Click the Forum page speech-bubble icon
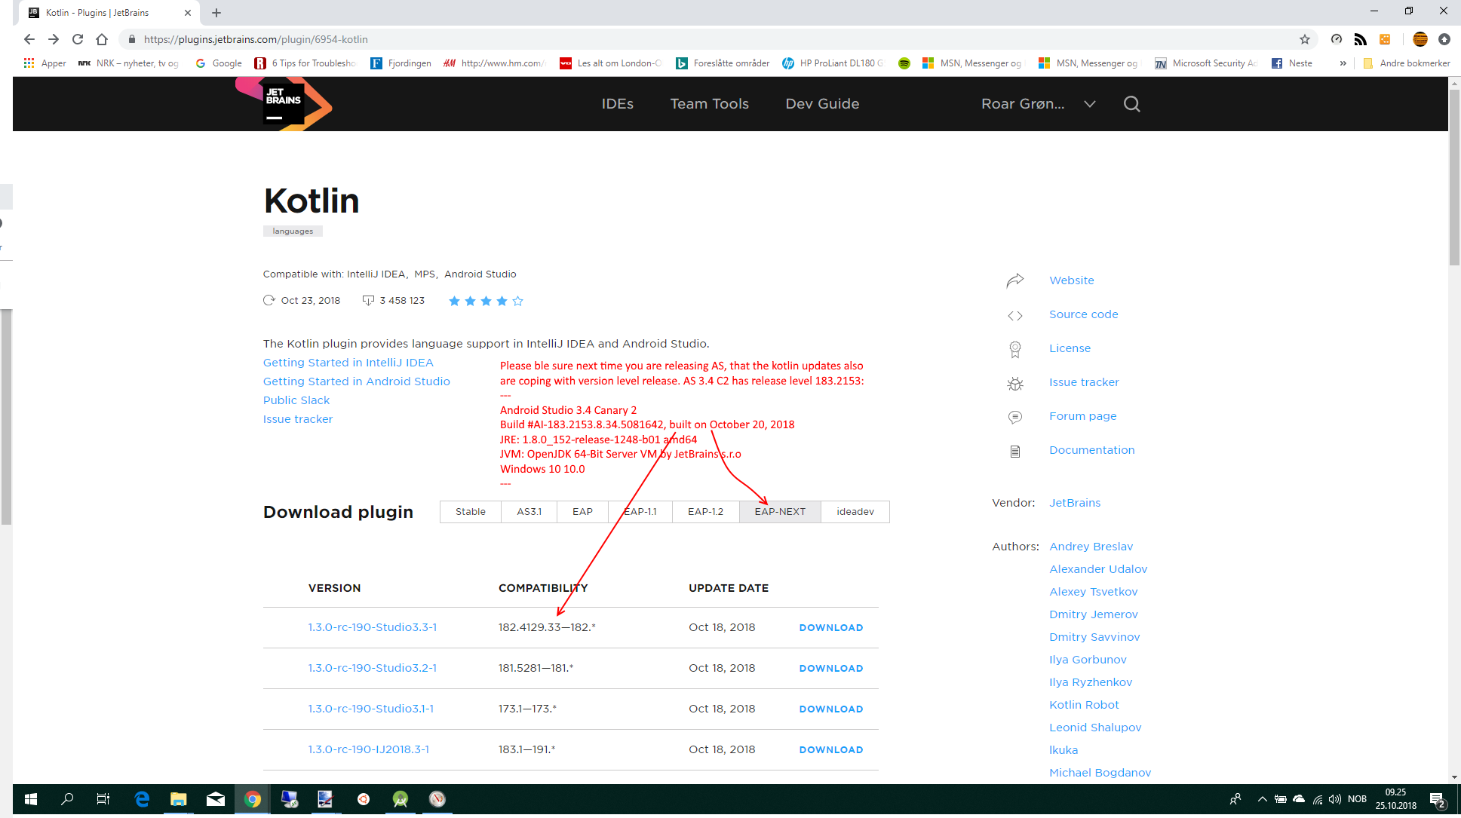 1015,417
